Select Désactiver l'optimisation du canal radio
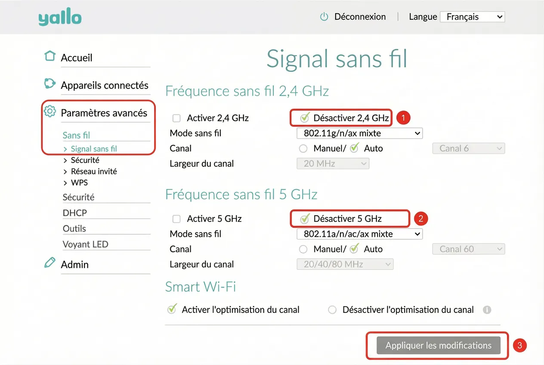This screenshot has height=365, width=544. tap(332, 310)
